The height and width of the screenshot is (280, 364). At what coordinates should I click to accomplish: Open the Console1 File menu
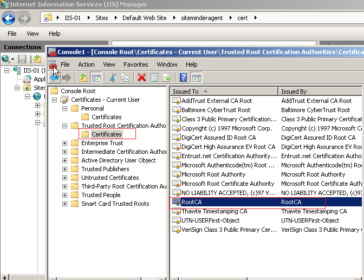tap(65, 64)
